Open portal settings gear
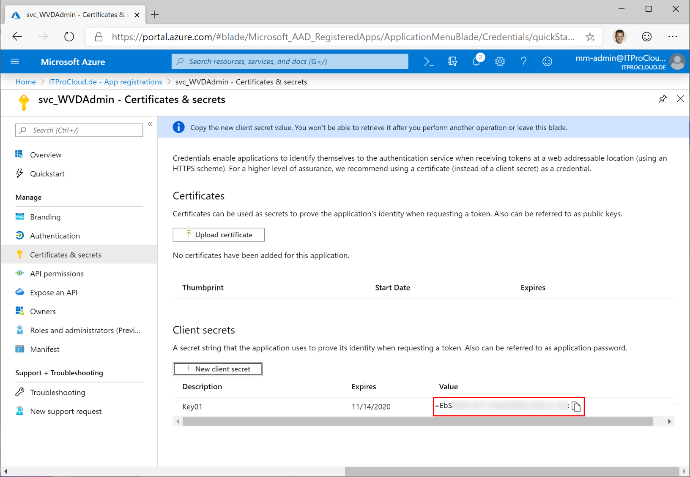690x477 pixels. click(500, 62)
